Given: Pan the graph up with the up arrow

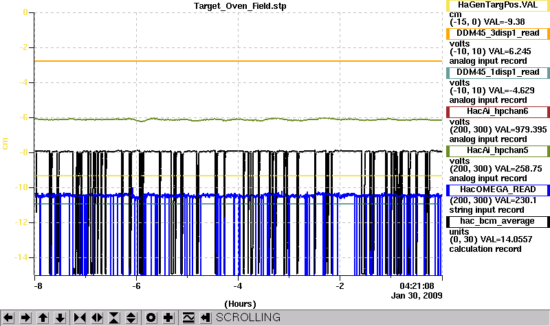Looking at the screenshot, I should (43, 318).
